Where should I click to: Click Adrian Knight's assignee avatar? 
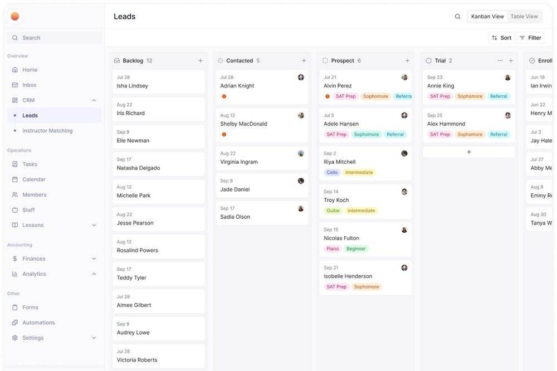[301, 77]
